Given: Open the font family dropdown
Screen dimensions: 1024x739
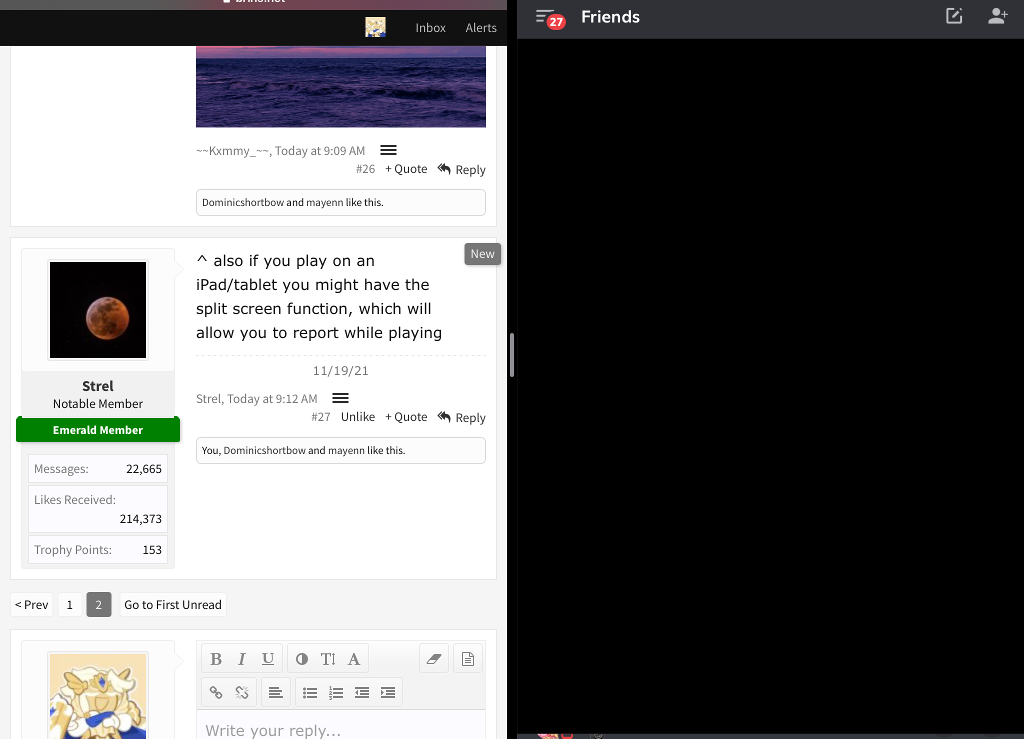Looking at the screenshot, I should coord(354,659).
